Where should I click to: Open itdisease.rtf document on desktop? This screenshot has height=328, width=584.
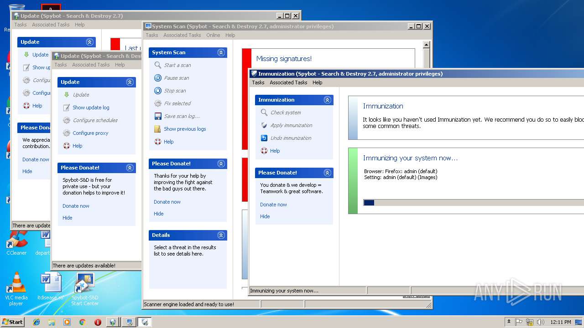(x=51, y=286)
